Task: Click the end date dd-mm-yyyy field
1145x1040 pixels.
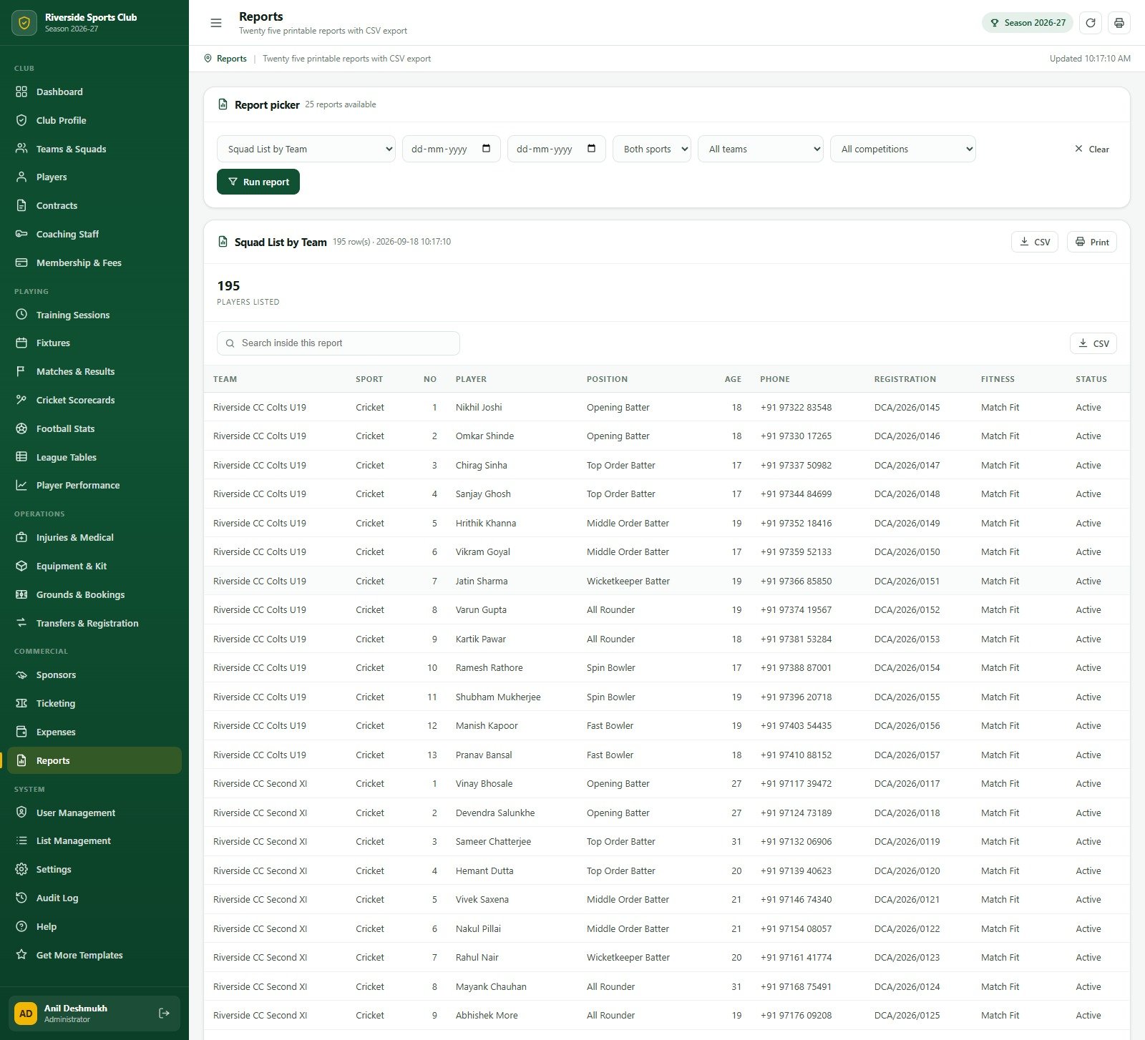Action: coord(557,149)
